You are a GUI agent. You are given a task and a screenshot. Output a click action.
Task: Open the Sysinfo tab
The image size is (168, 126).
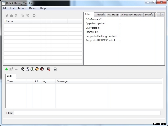[x=149, y=15]
